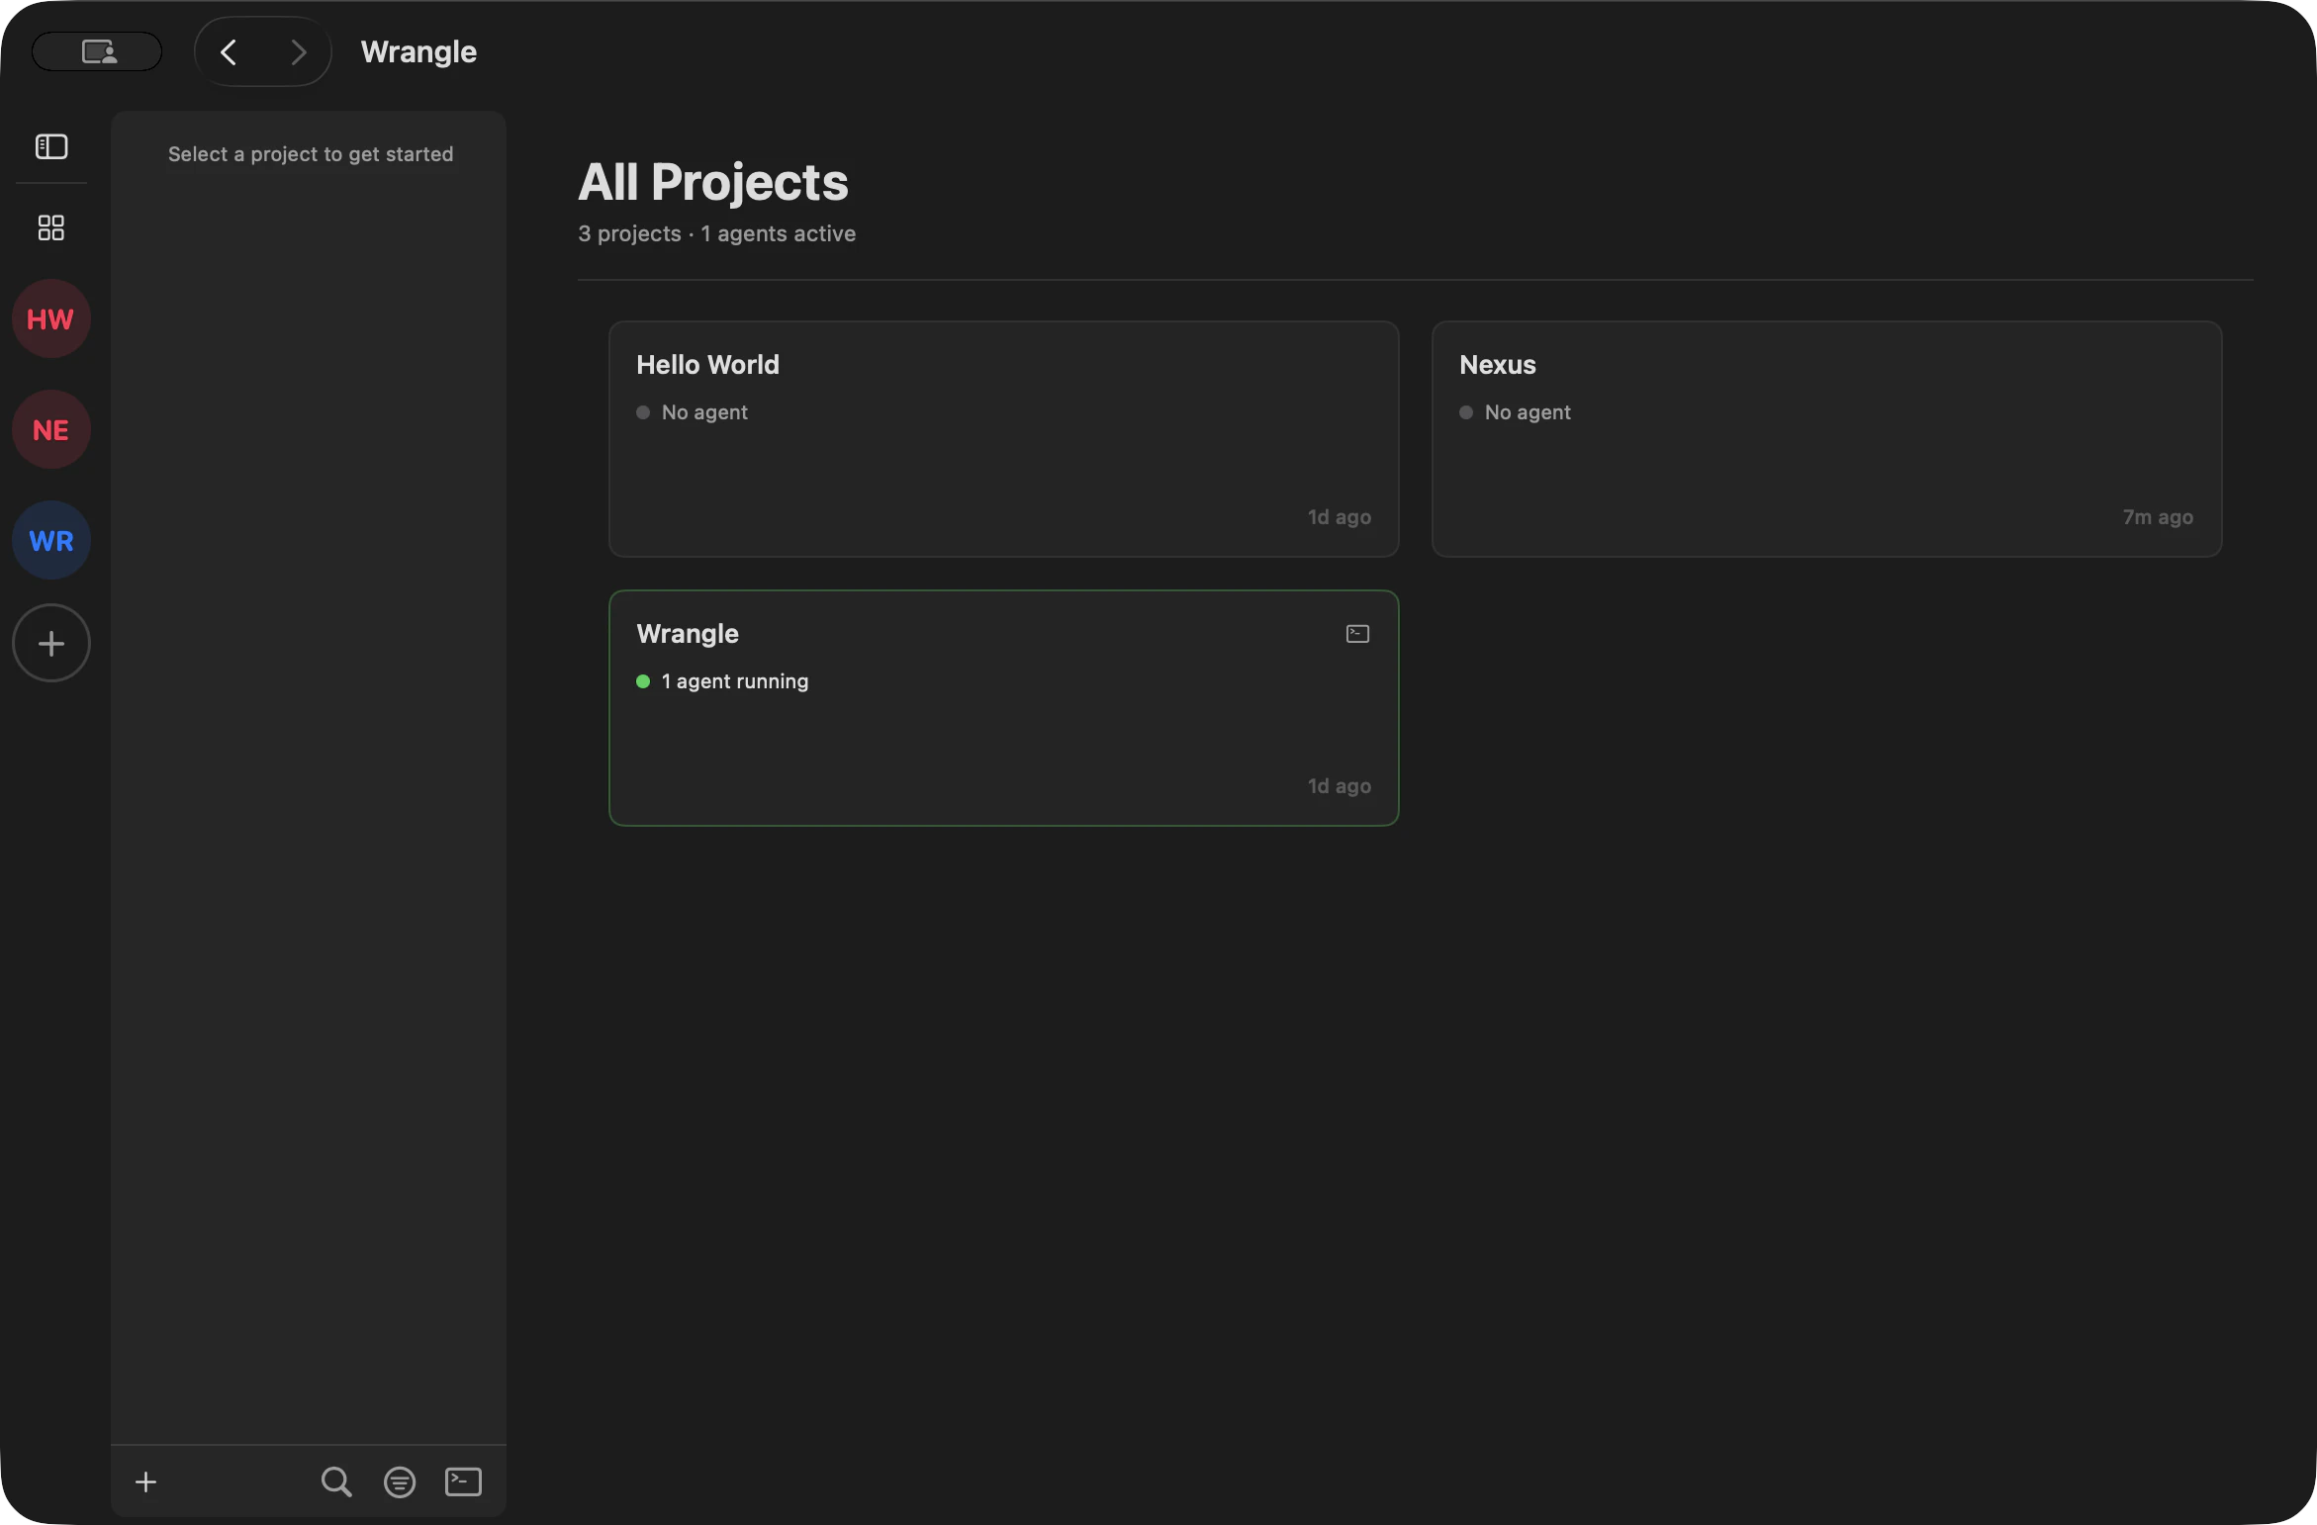Screen dimensions: 2317x1525
Task: Open the all projects grid view
Action: point(51,228)
